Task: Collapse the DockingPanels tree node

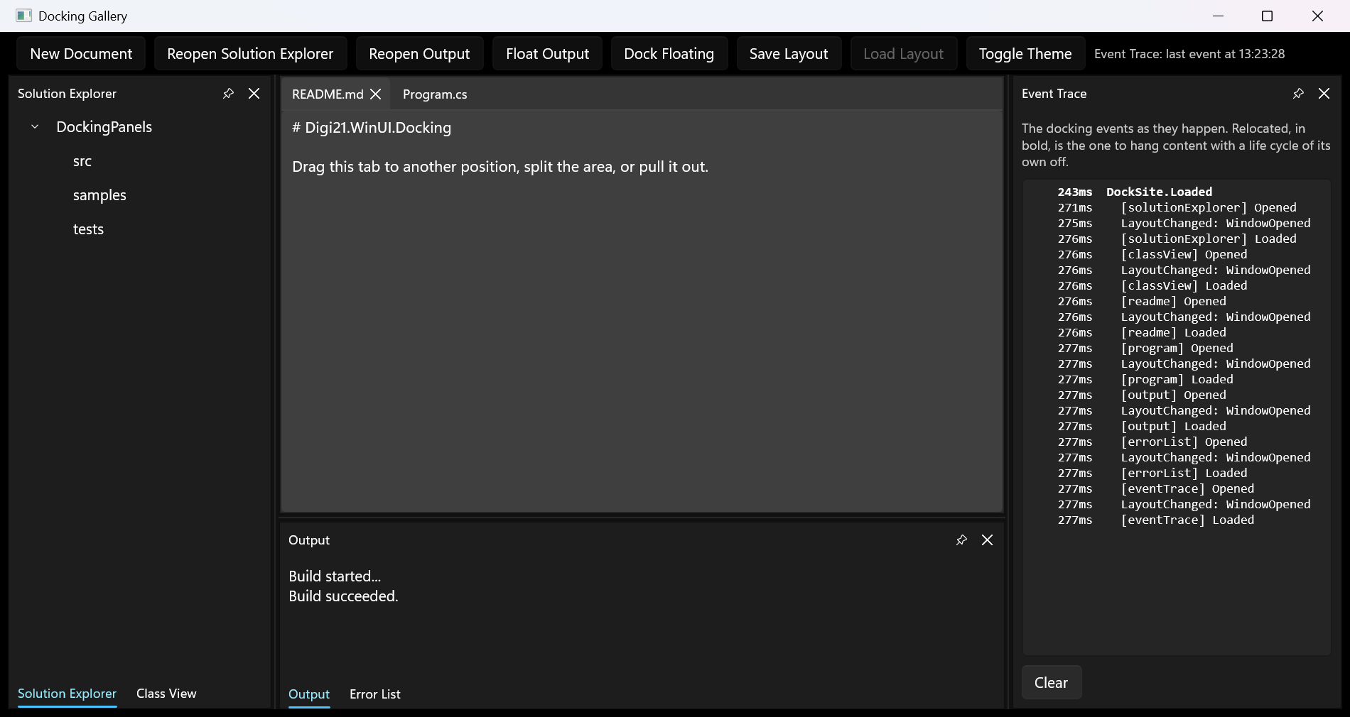Action: pyautogui.click(x=35, y=127)
